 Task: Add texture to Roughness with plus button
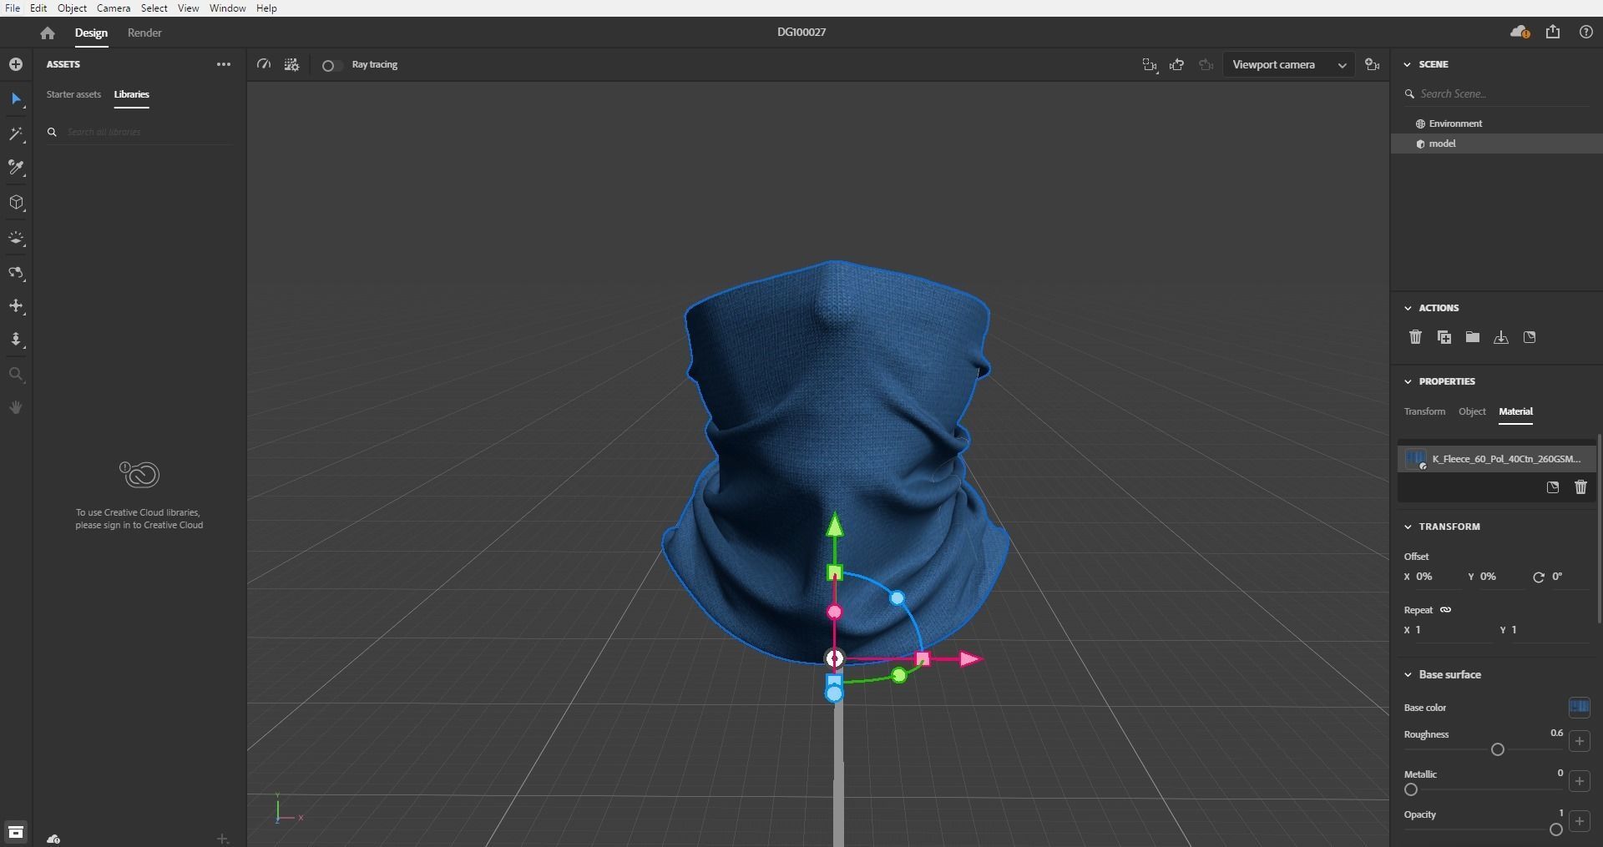pos(1580,741)
